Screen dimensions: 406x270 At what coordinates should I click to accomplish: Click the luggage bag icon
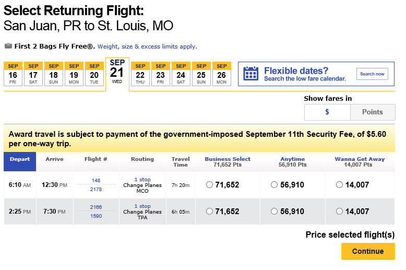[x=8, y=46]
